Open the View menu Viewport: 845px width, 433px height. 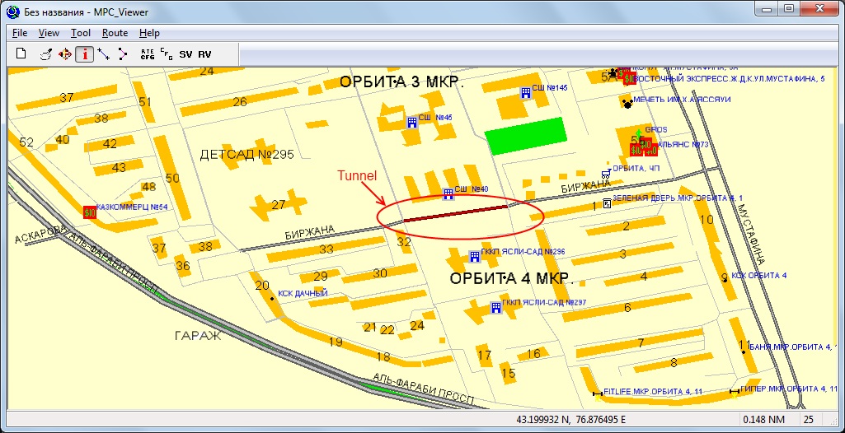pyautogui.click(x=49, y=33)
